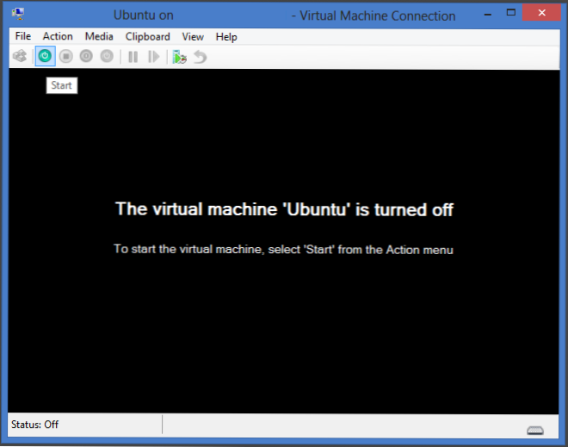The height and width of the screenshot is (447, 568).
Task: Click the Pause toolbar icon
Action: tap(133, 57)
